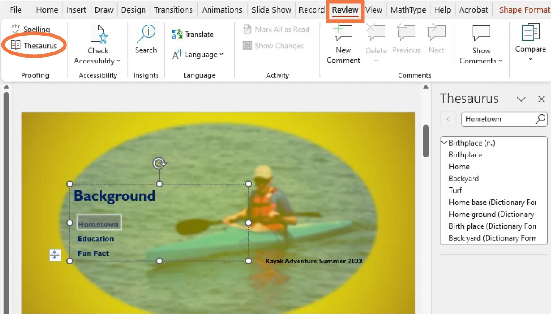Close the Thesaurus pane

click(x=541, y=99)
